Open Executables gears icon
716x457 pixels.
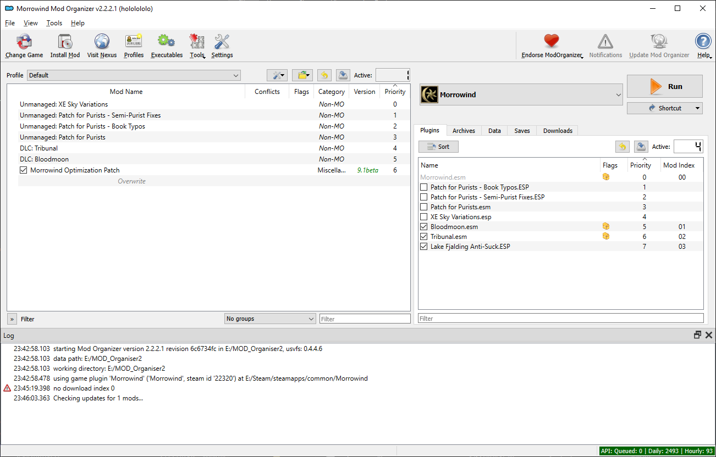tap(167, 42)
